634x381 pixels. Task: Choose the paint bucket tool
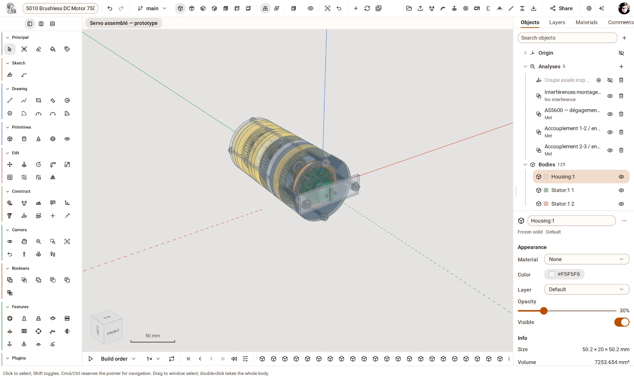tap(53, 49)
